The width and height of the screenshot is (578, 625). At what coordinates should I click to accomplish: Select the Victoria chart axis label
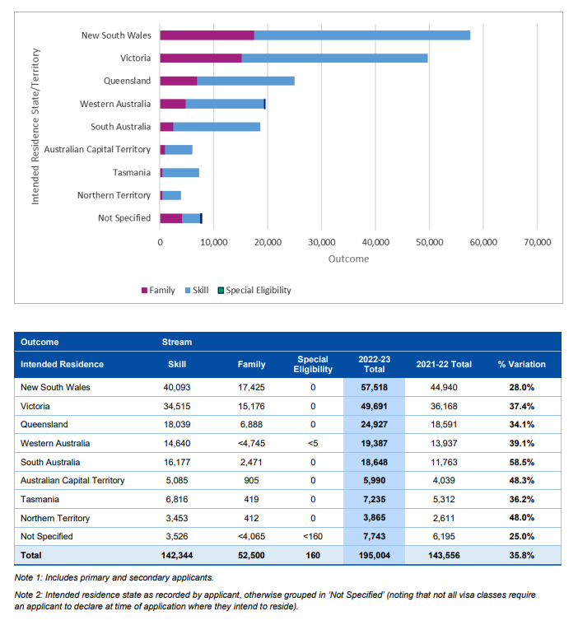coord(136,58)
